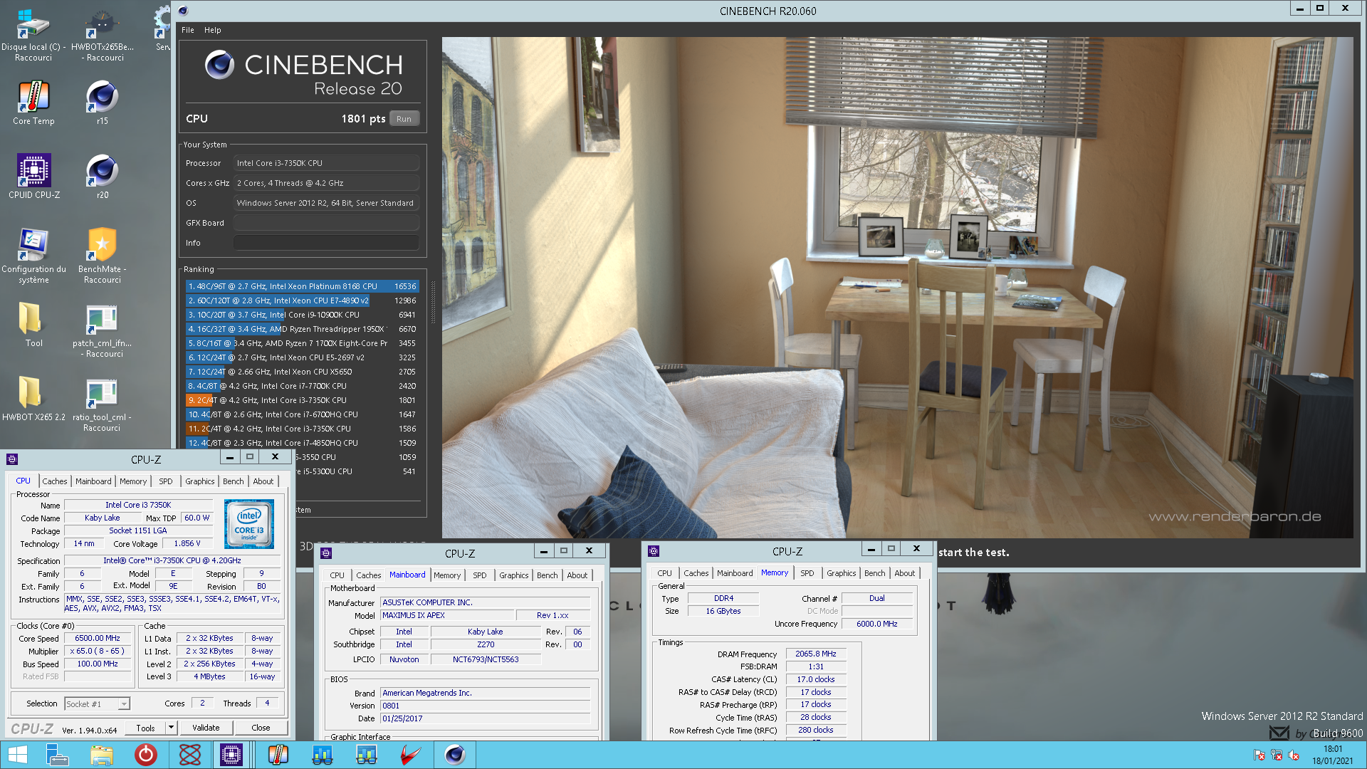Switch to SPD tab in left CPU-Z window

coord(165,481)
